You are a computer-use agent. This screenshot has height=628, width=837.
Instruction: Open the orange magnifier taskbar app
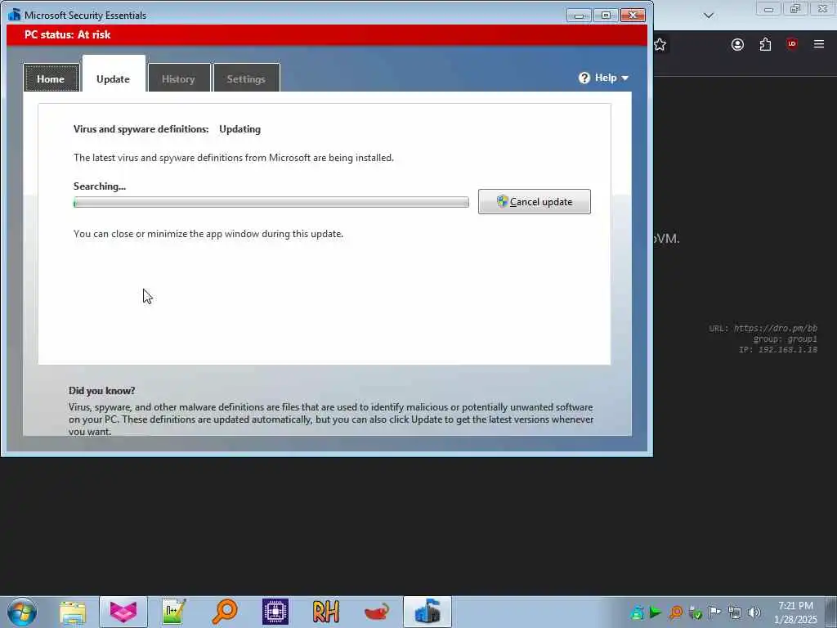(225, 612)
